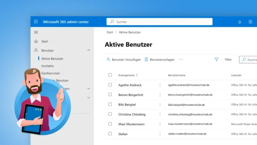Viewport: 257px width, 145px height.
Task: Click the search magnifier icon in top bar
Action: tap(112, 21)
